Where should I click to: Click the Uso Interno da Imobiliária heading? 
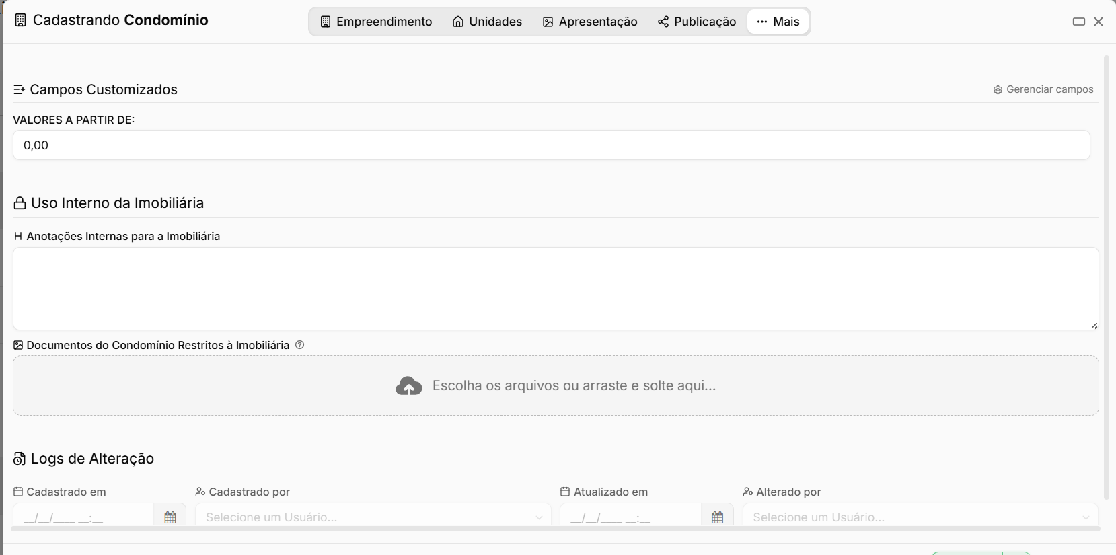point(117,203)
